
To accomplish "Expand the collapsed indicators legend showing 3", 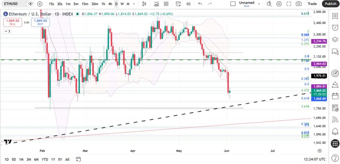I will click(x=7, y=31).
